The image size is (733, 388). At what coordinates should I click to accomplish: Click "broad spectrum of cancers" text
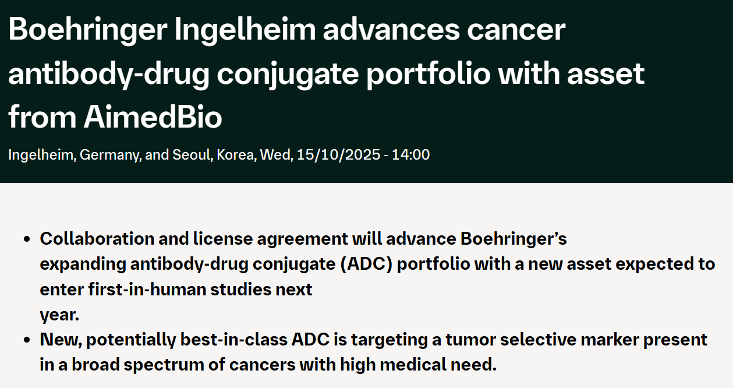pyautogui.click(x=175, y=365)
